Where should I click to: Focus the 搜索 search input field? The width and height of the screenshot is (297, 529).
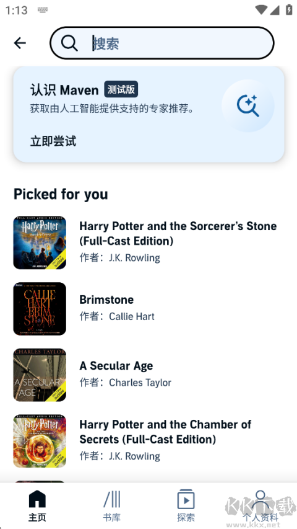[162, 43]
